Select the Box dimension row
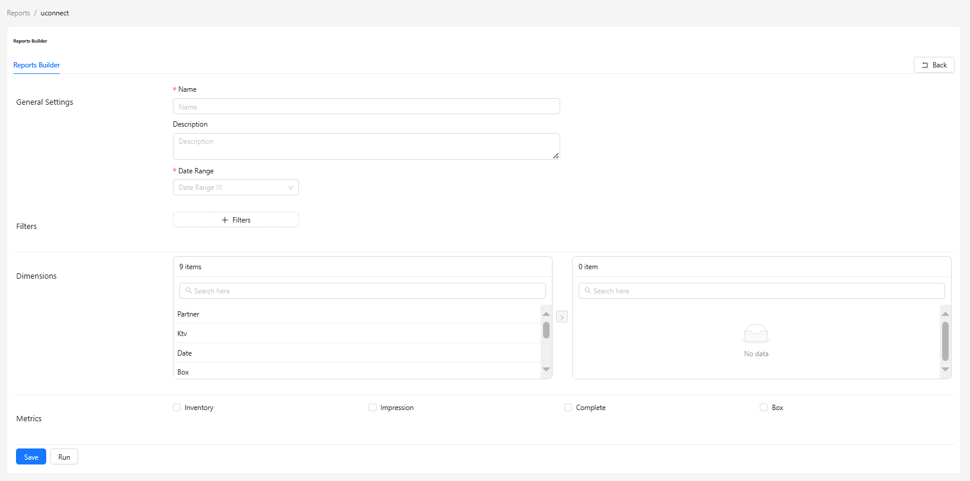This screenshot has width=970, height=481. pos(357,372)
